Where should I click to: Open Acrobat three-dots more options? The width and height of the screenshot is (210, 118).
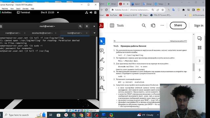[162, 25]
